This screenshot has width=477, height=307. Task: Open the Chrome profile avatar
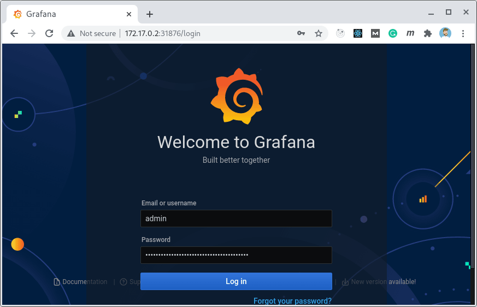pyautogui.click(x=445, y=33)
